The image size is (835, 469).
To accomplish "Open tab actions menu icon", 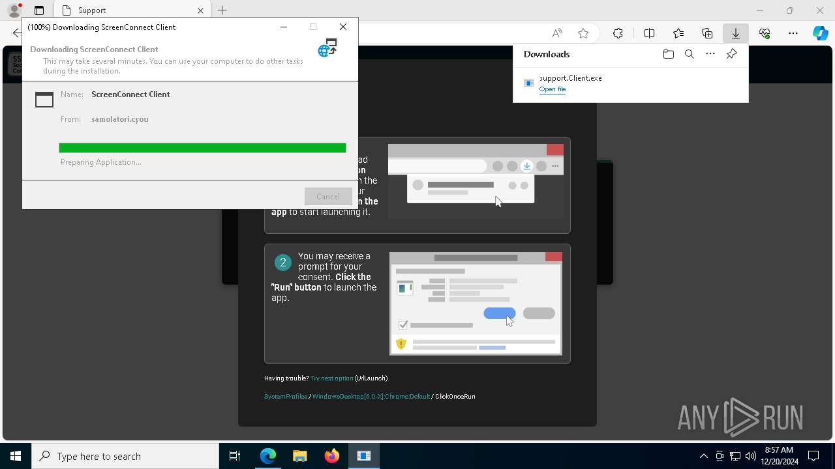I will [x=39, y=10].
